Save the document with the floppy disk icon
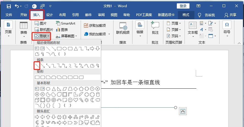Screen dimensions: 244x127 pyautogui.click(x=9, y=6)
